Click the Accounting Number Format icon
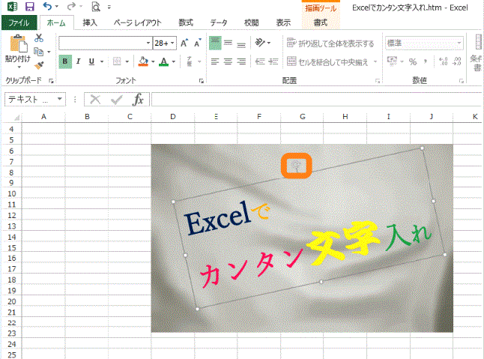484x359 pixels. pyautogui.click(x=392, y=61)
